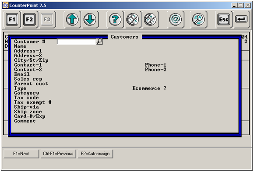Click the Sales rep label

pos(28,79)
